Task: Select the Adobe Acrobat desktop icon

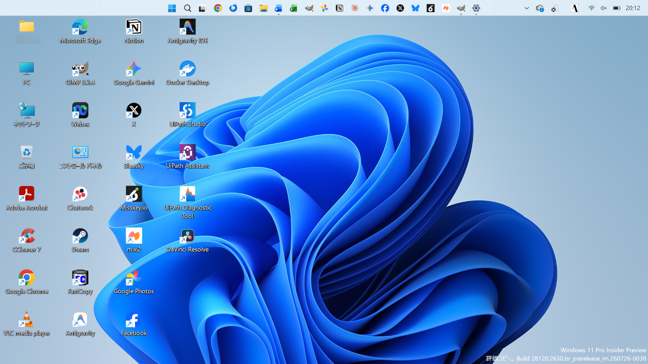Action: (26, 199)
